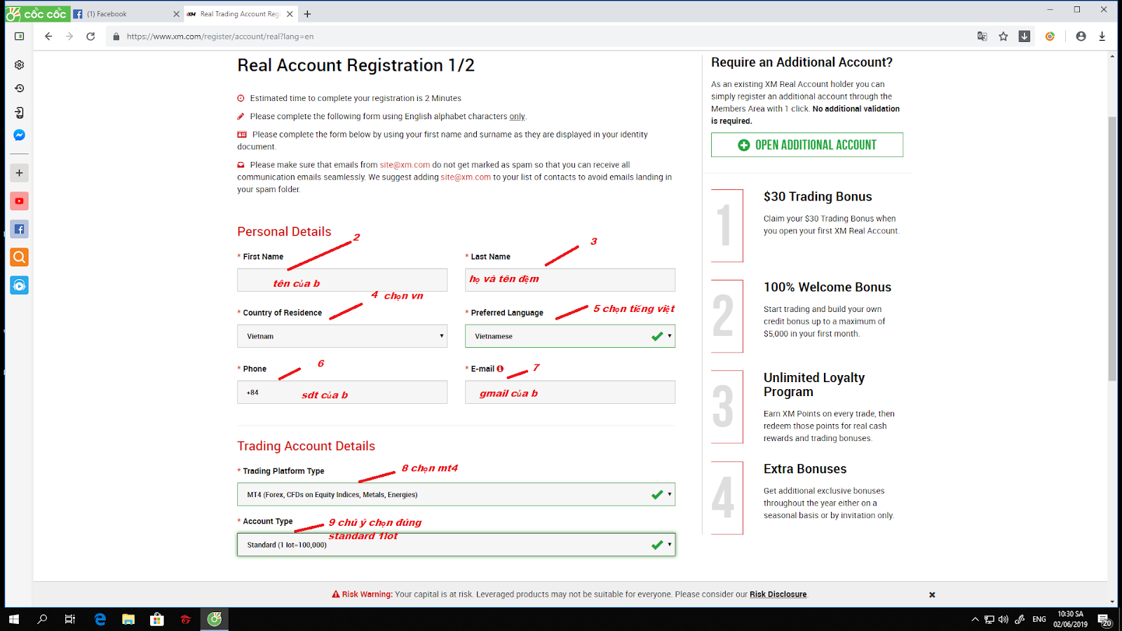
Task: Select the Real Trading Account Registration tab
Action: coord(241,14)
